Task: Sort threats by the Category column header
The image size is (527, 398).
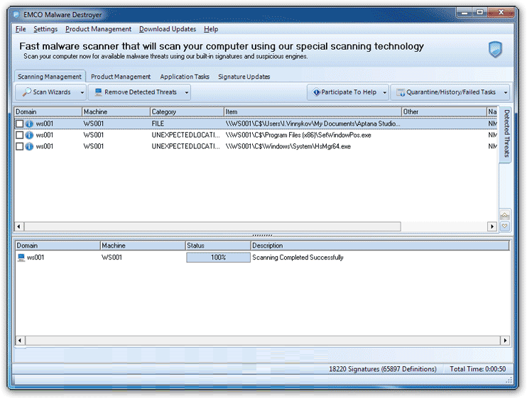Action: [187, 112]
